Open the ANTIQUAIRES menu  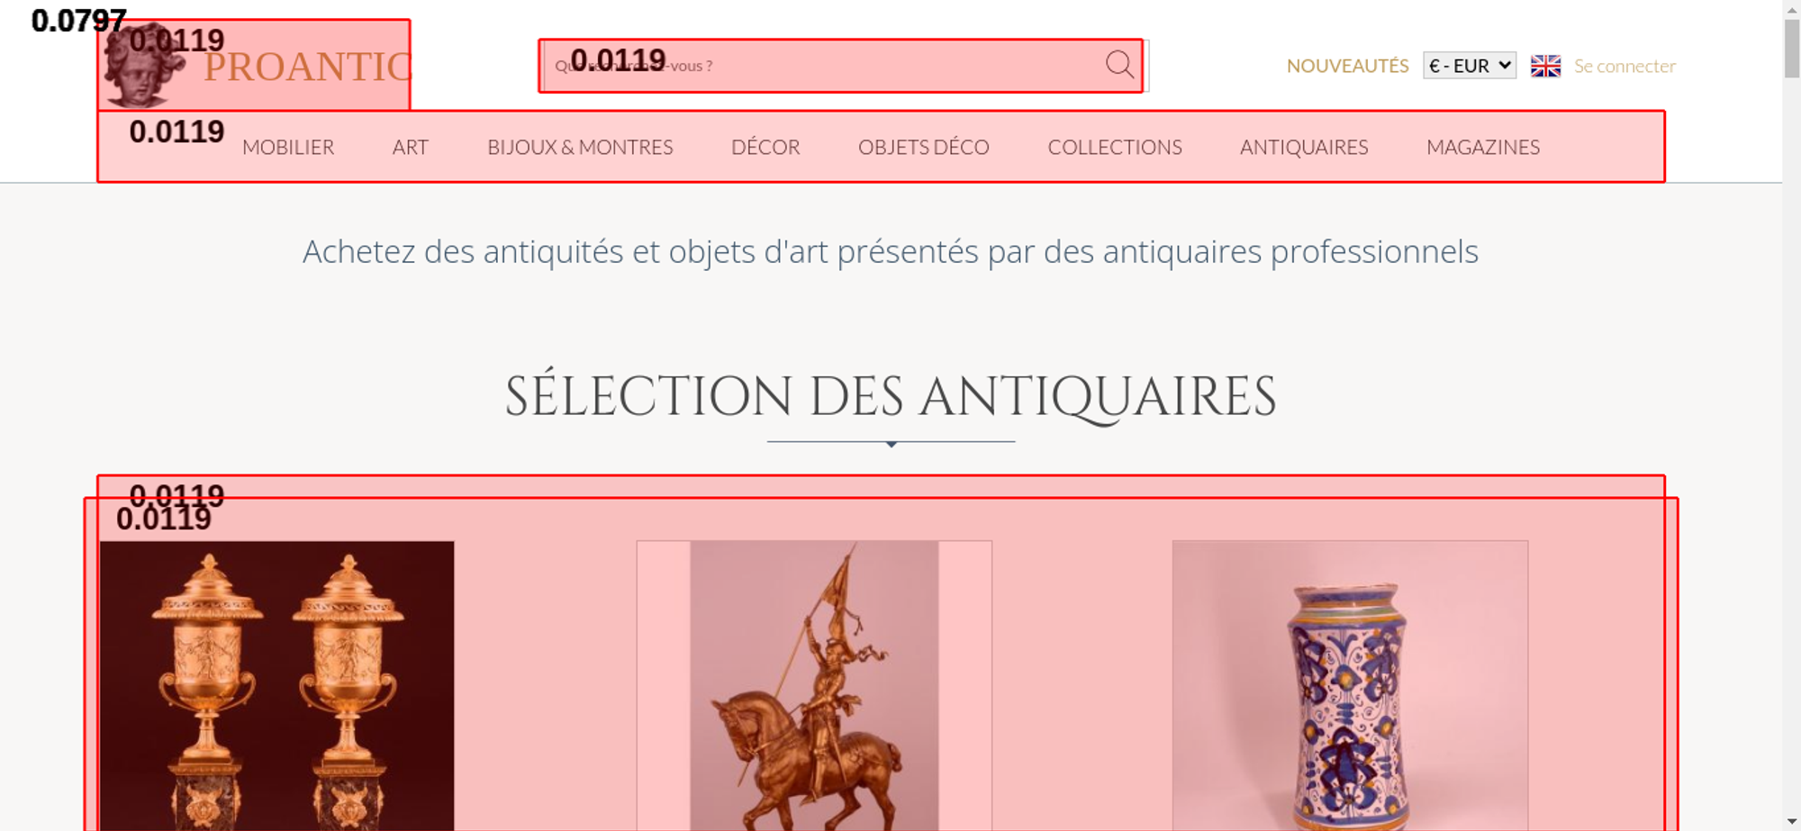1304,147
